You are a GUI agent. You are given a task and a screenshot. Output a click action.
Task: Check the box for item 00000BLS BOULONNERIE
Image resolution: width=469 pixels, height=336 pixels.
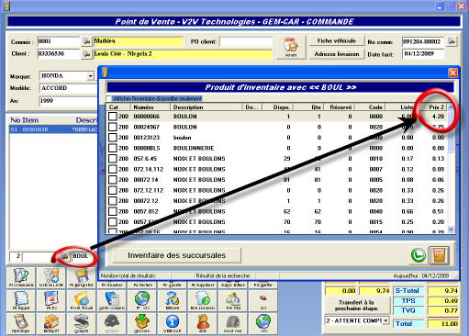pyautogui.click(x=113, y=148)
